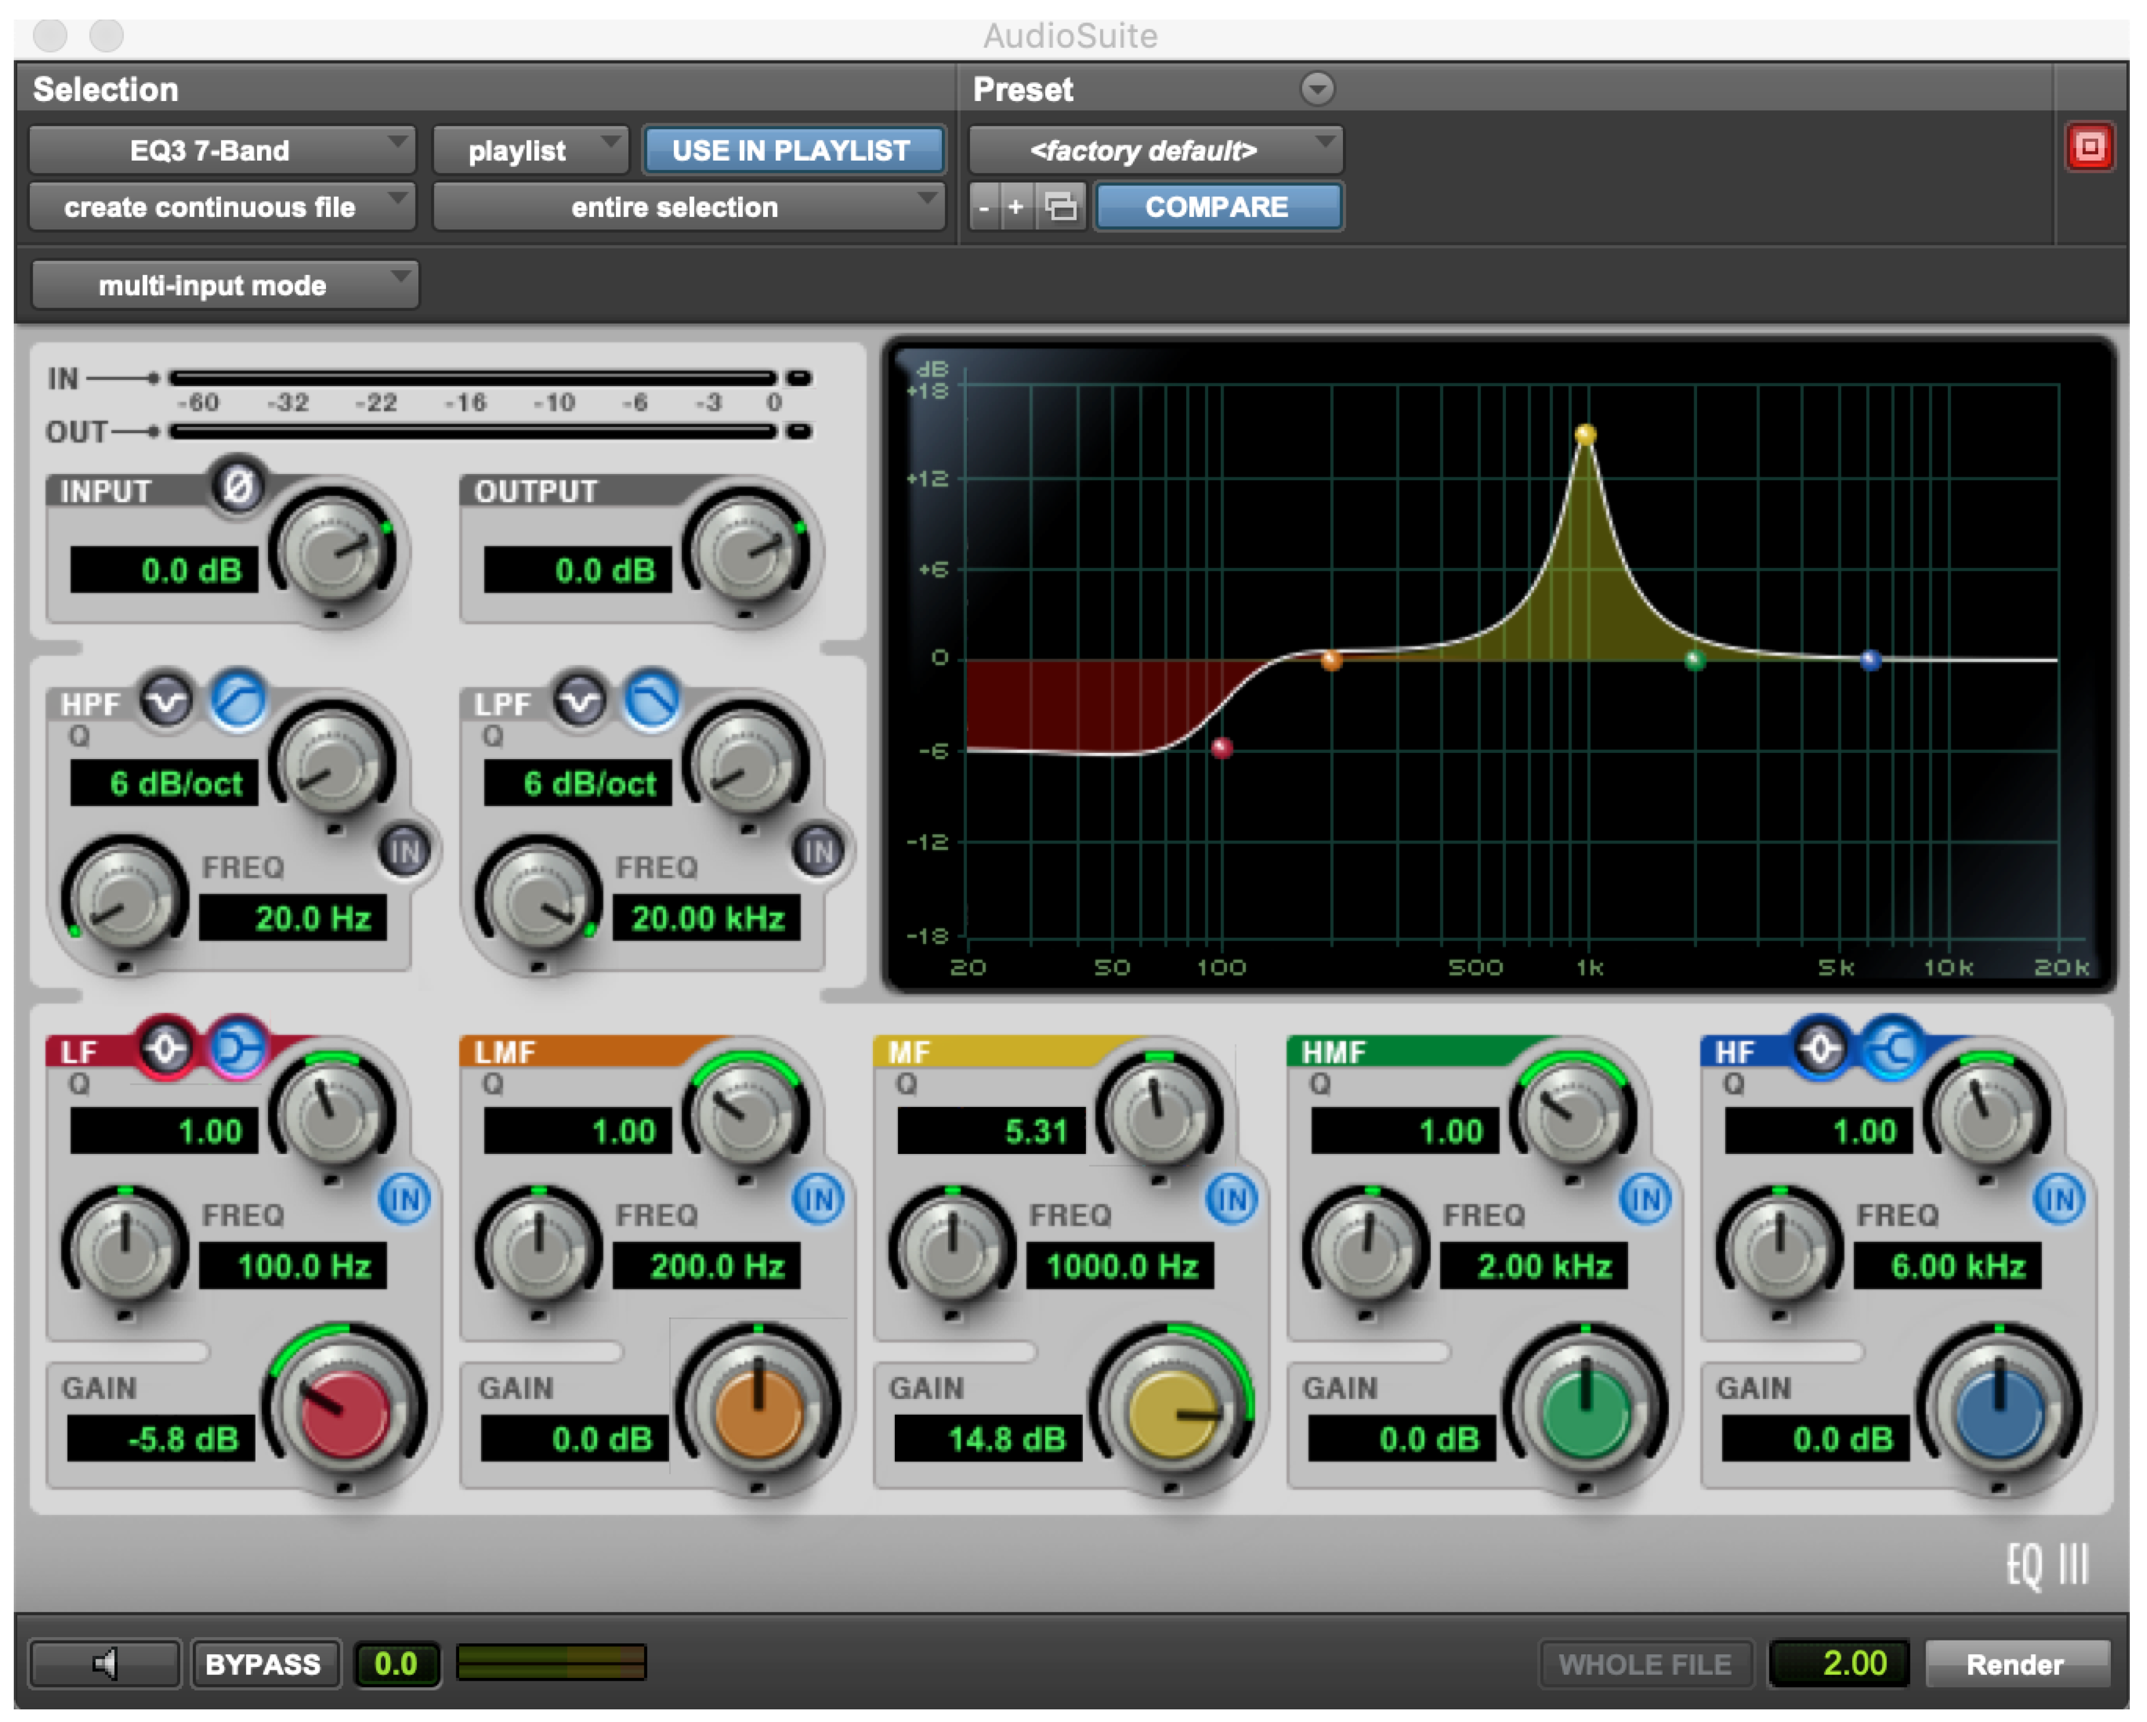Click the preset copy settings icon
This screenshot has height=1722, width=2147.
point(1062,207)
